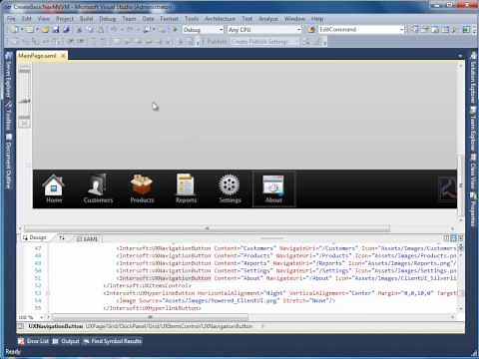The image size is (479, 359).
Task: Open the Edit menu
Action: (27, 19)
